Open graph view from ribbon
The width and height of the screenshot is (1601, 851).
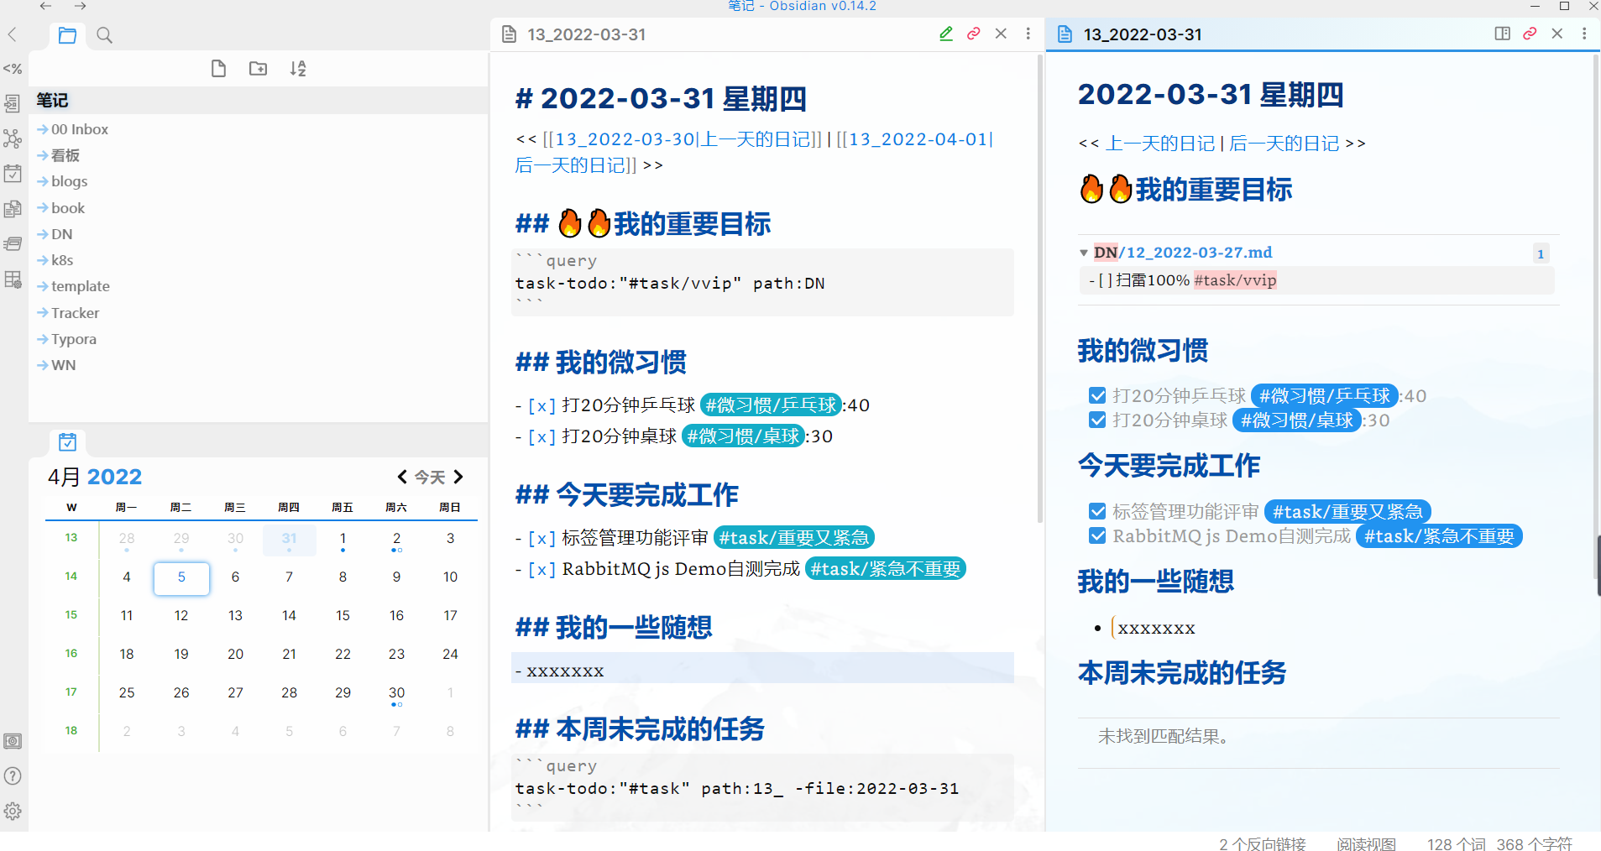coord(13,138)
